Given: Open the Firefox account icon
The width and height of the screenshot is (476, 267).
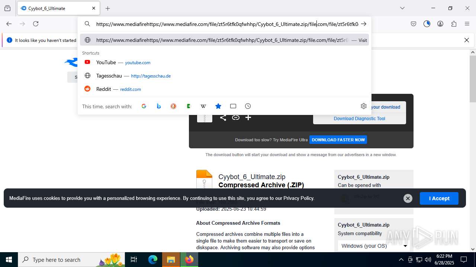Looking at the screenshot, I should click(440, 24).
